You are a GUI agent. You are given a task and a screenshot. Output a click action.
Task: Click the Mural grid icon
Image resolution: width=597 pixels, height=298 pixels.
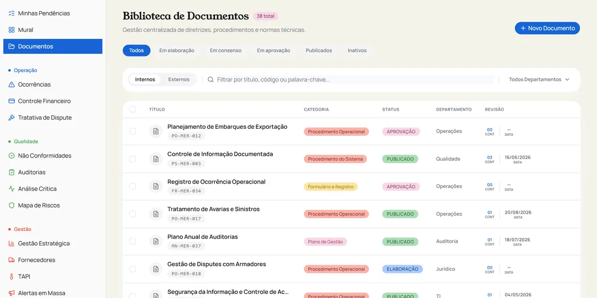coord(11,30)
